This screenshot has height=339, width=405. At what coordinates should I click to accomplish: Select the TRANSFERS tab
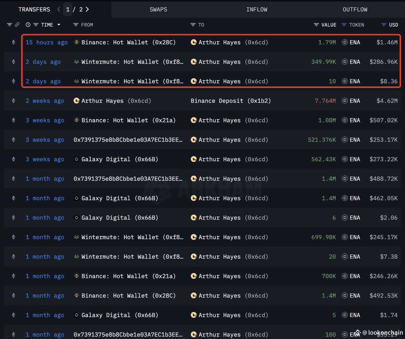[x=34, y=9]
